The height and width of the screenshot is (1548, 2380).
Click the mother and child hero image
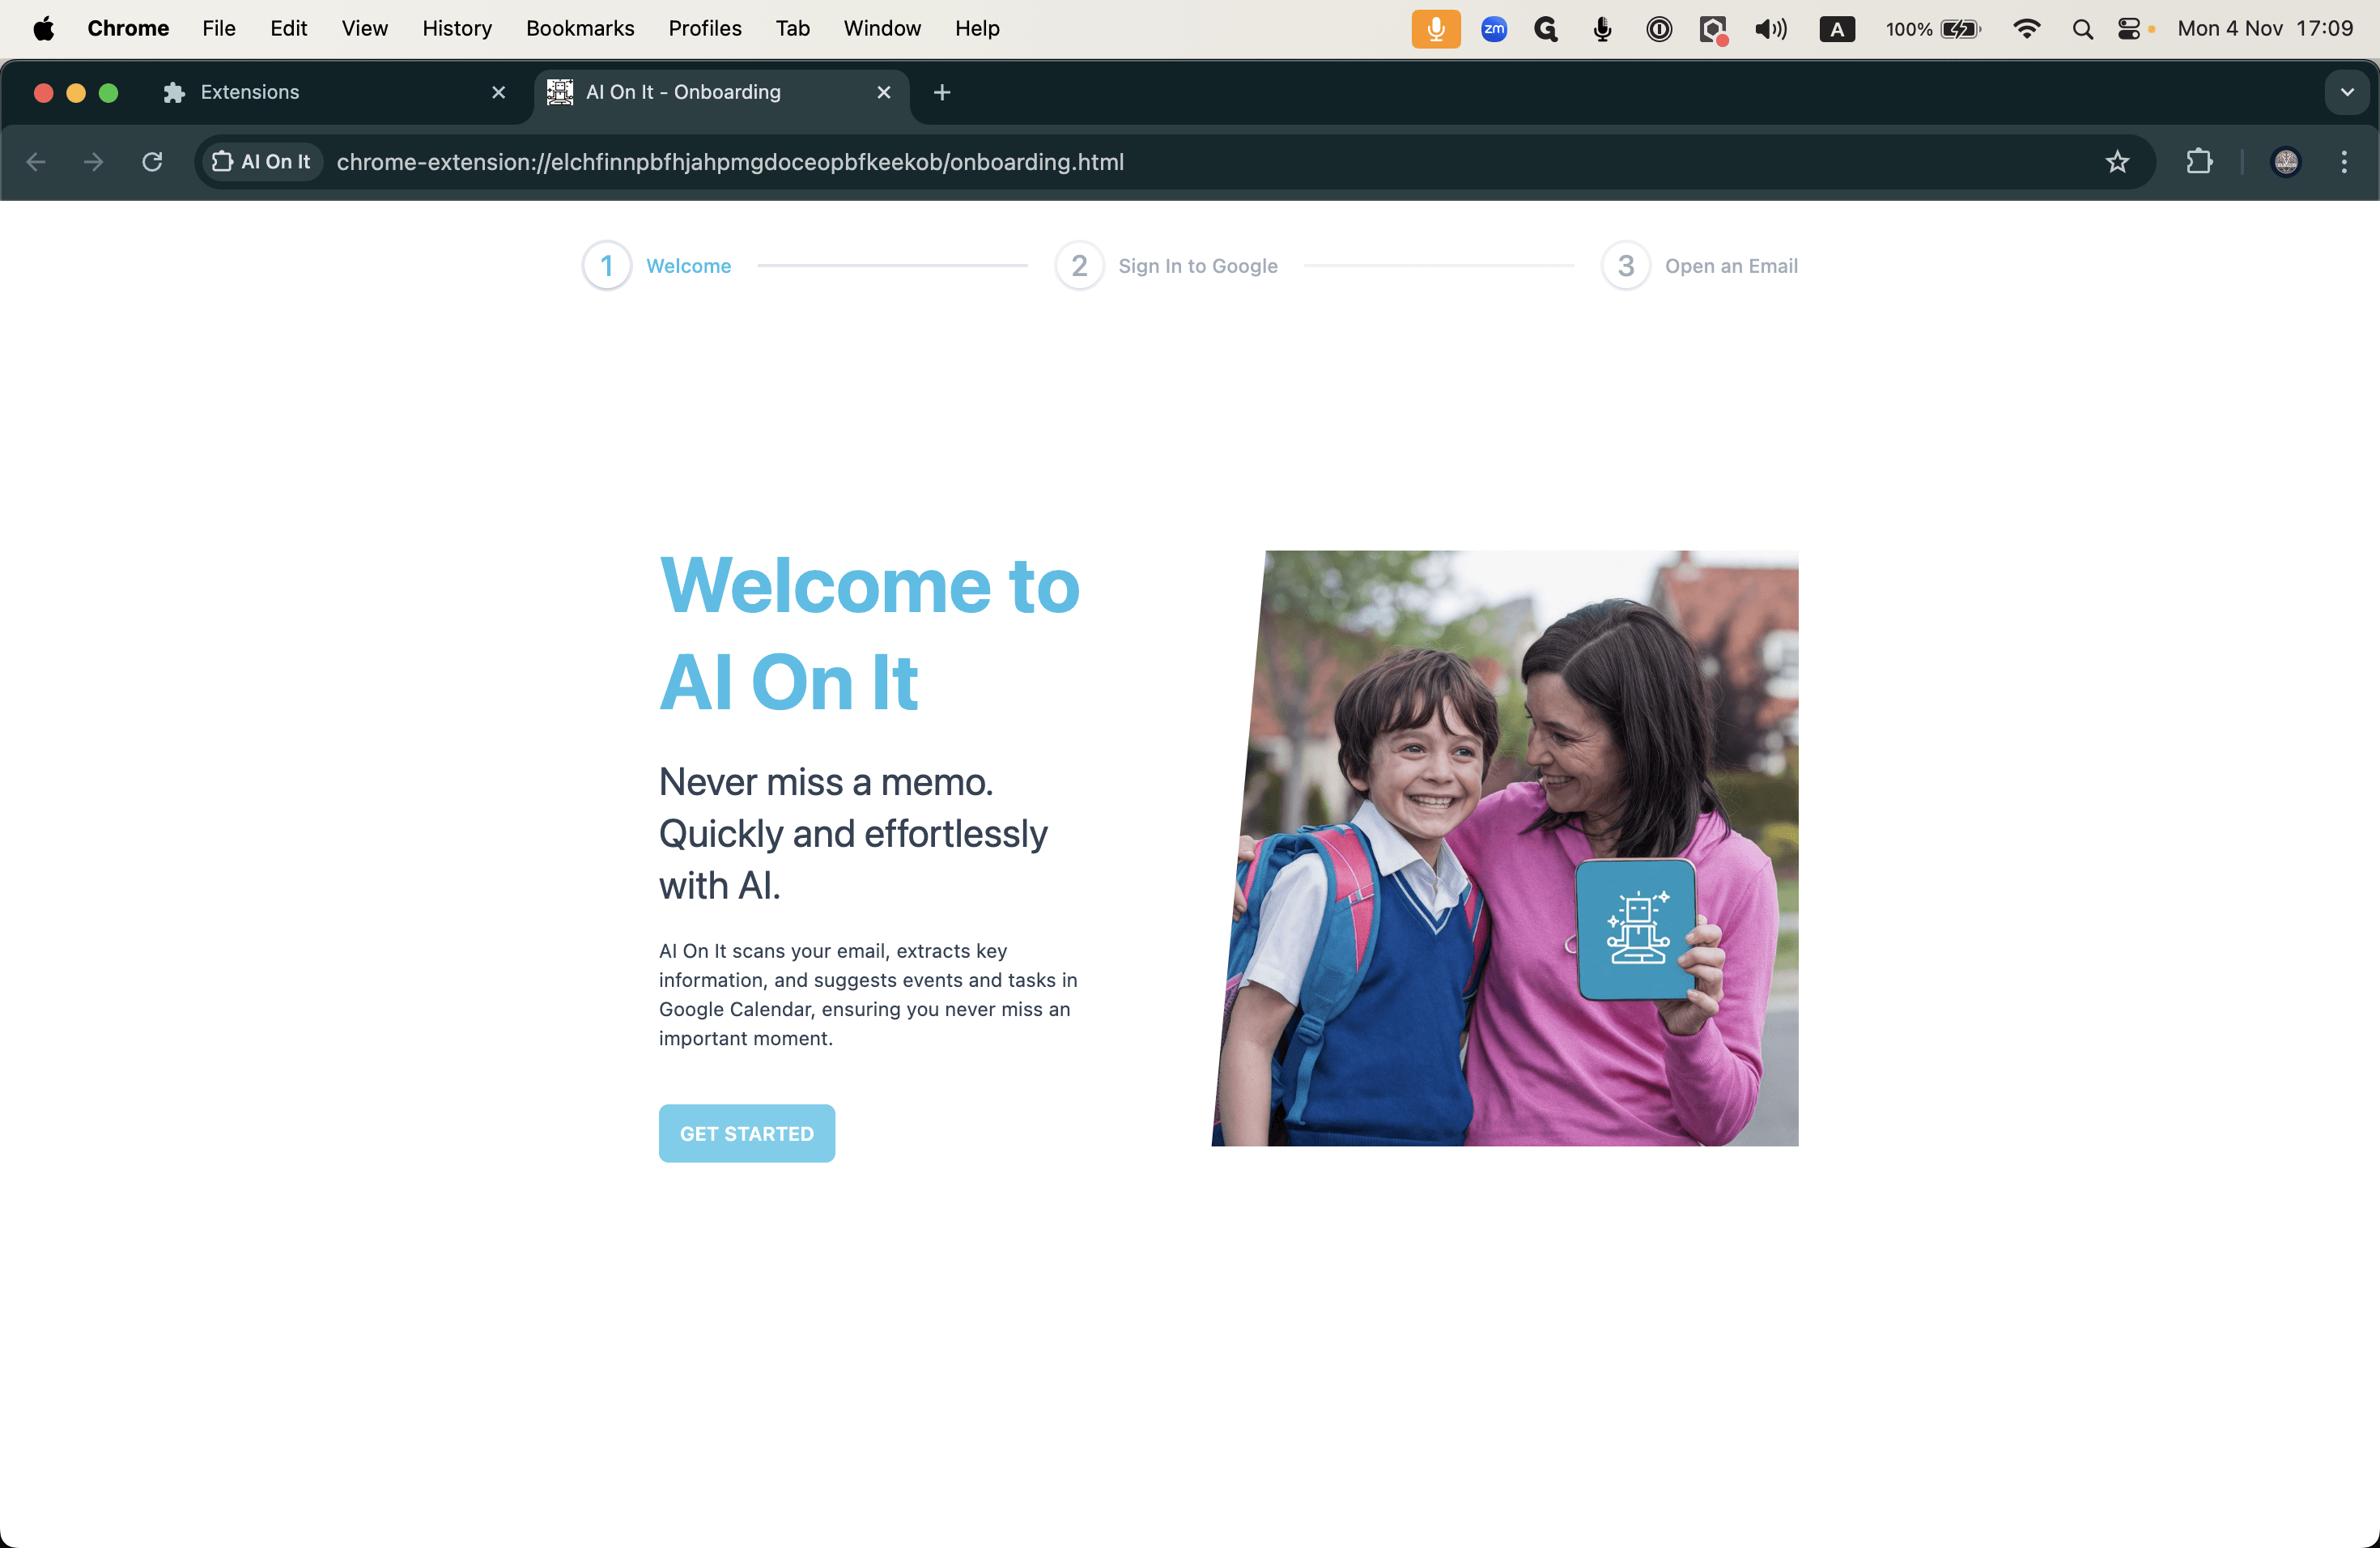tap(1505, 848)
